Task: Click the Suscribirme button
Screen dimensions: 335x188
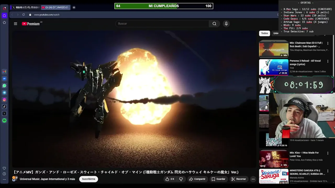Action: (x=88, y=179)
